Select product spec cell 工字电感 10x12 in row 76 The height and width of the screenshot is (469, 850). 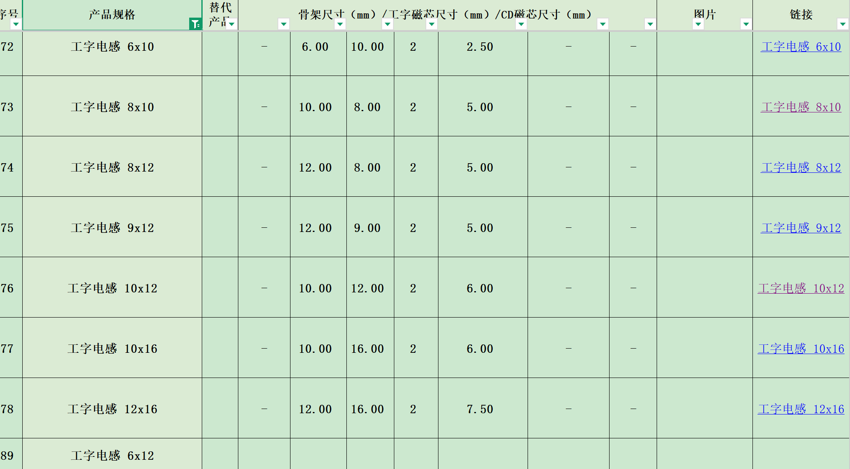coord(112,288)
